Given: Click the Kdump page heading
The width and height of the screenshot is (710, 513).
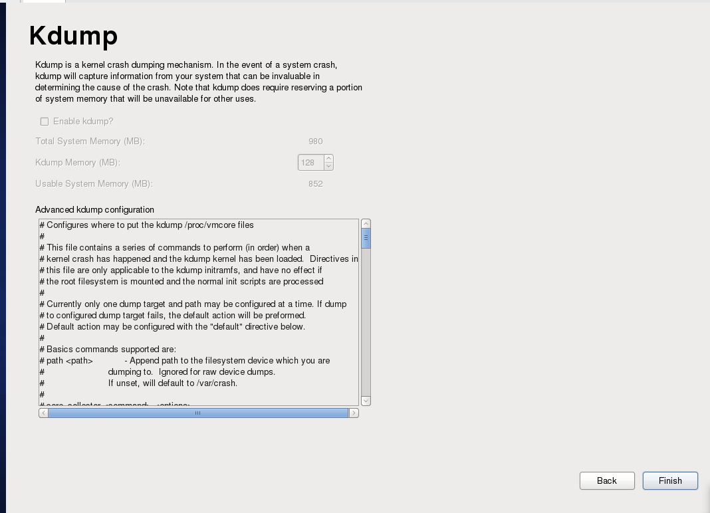Looking at the screenshot, I should click(x=73, y=36).
